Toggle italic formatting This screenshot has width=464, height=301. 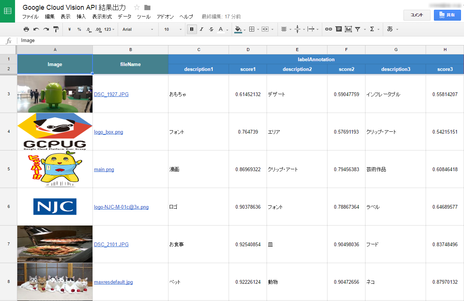point(202,29)
